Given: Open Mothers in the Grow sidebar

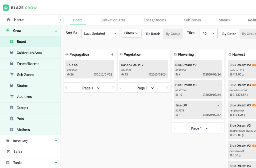Looking at the screenshot, I should pos(23,130).
